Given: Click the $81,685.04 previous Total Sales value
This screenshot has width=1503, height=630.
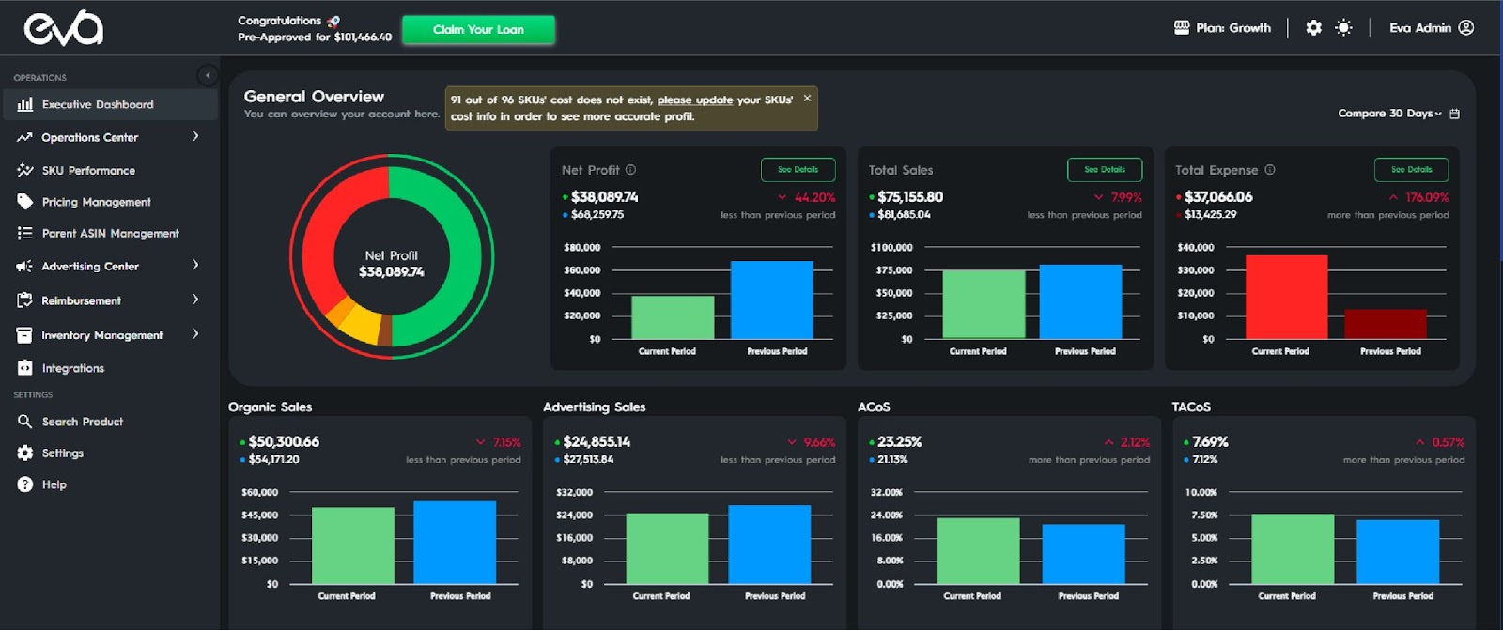Looking at the screenshot, I should pos(904,215).
